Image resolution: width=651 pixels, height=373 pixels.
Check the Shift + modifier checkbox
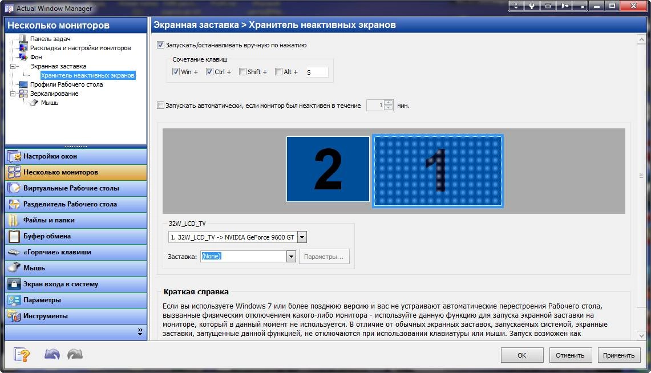tap(243, 72)
